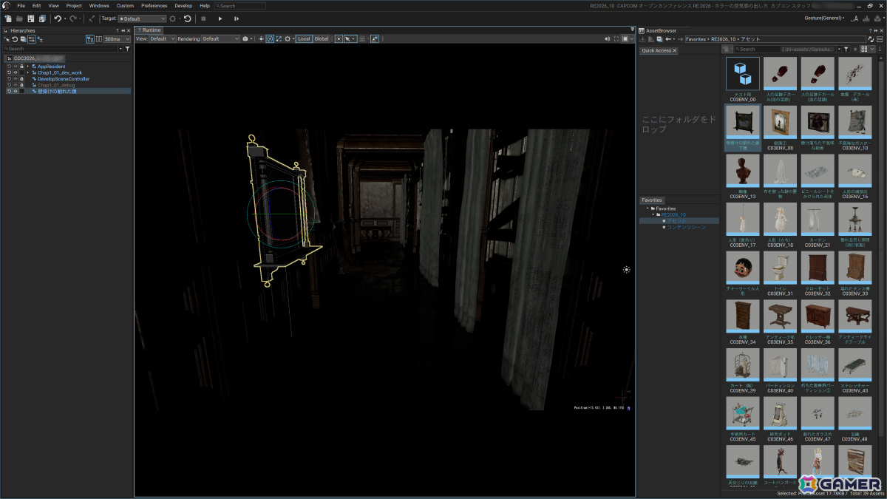Stop the runtime with the stop button
Image resolution: width=887 pixels, height=499 pixels.
pos(203,18)
